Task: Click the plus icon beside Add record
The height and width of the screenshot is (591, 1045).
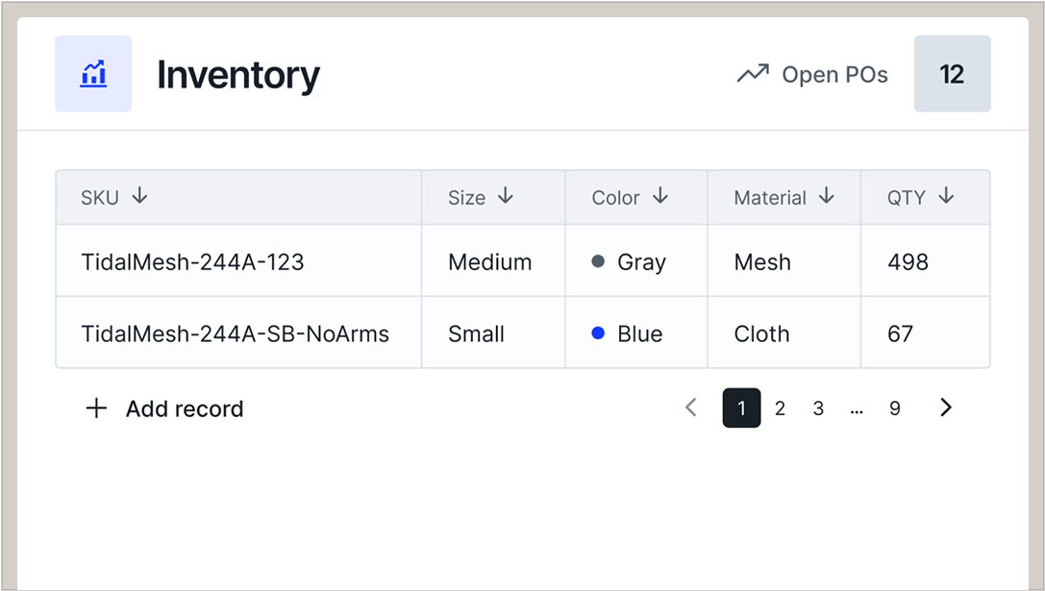Action: coord(96,408)
